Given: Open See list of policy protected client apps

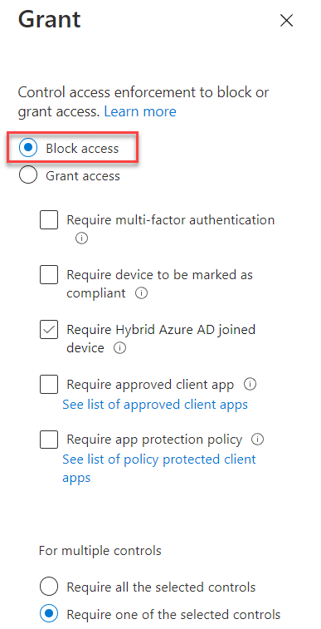Looking at the screenshot, I should tap(159, 469).
